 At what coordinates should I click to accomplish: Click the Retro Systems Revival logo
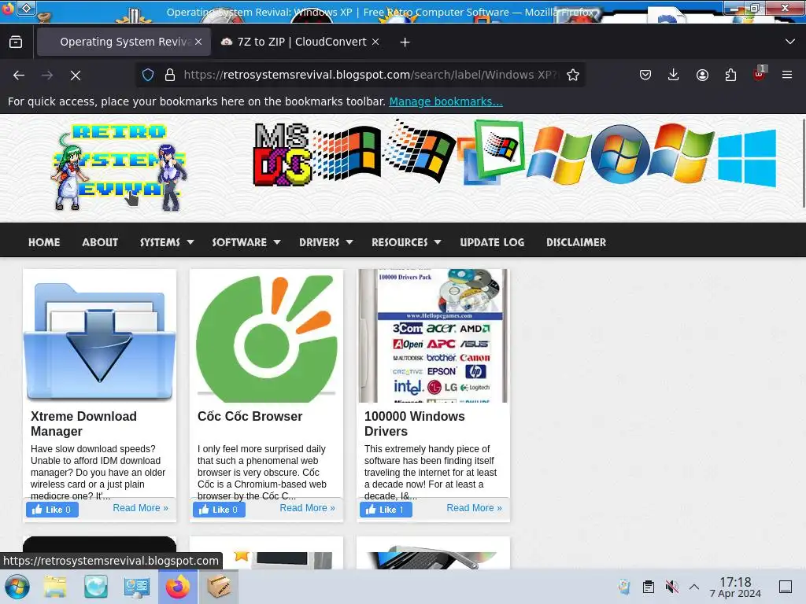(119, 168)
